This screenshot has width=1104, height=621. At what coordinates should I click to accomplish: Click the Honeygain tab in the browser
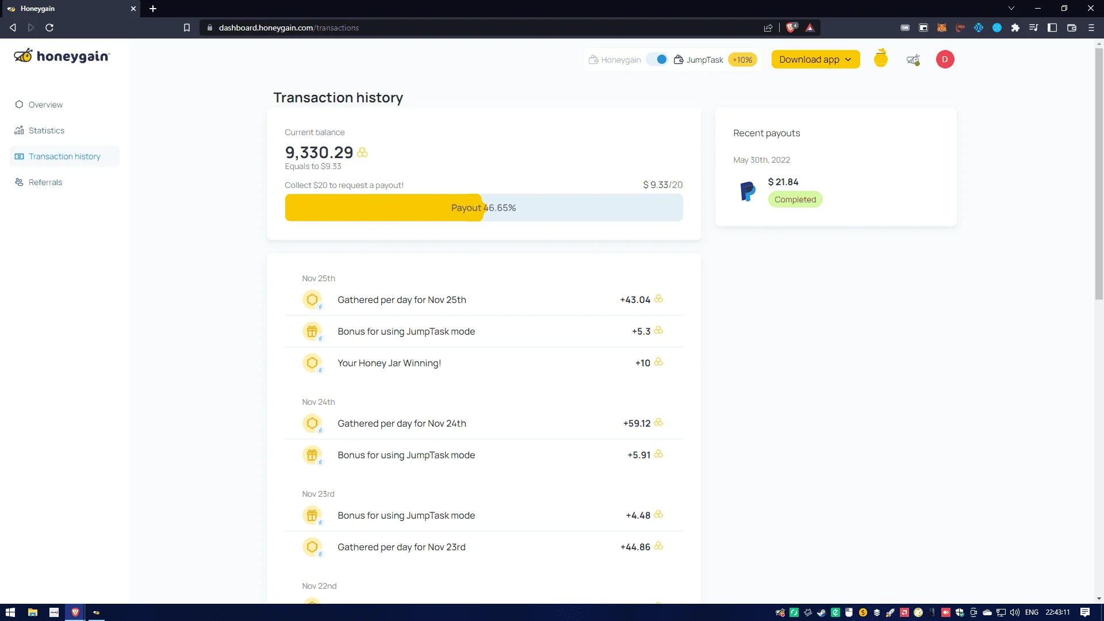[70, 9]
